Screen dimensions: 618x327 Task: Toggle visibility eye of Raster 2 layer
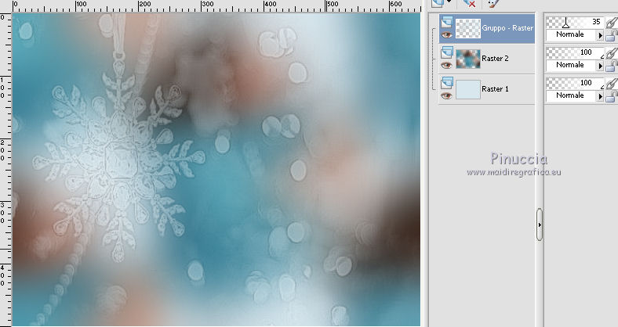(446, 65)
